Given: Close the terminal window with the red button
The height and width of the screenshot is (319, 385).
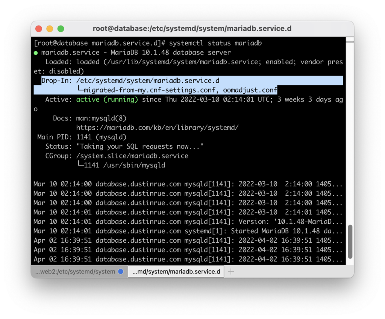Looking at the screenshot, I should tap(39, 29).
